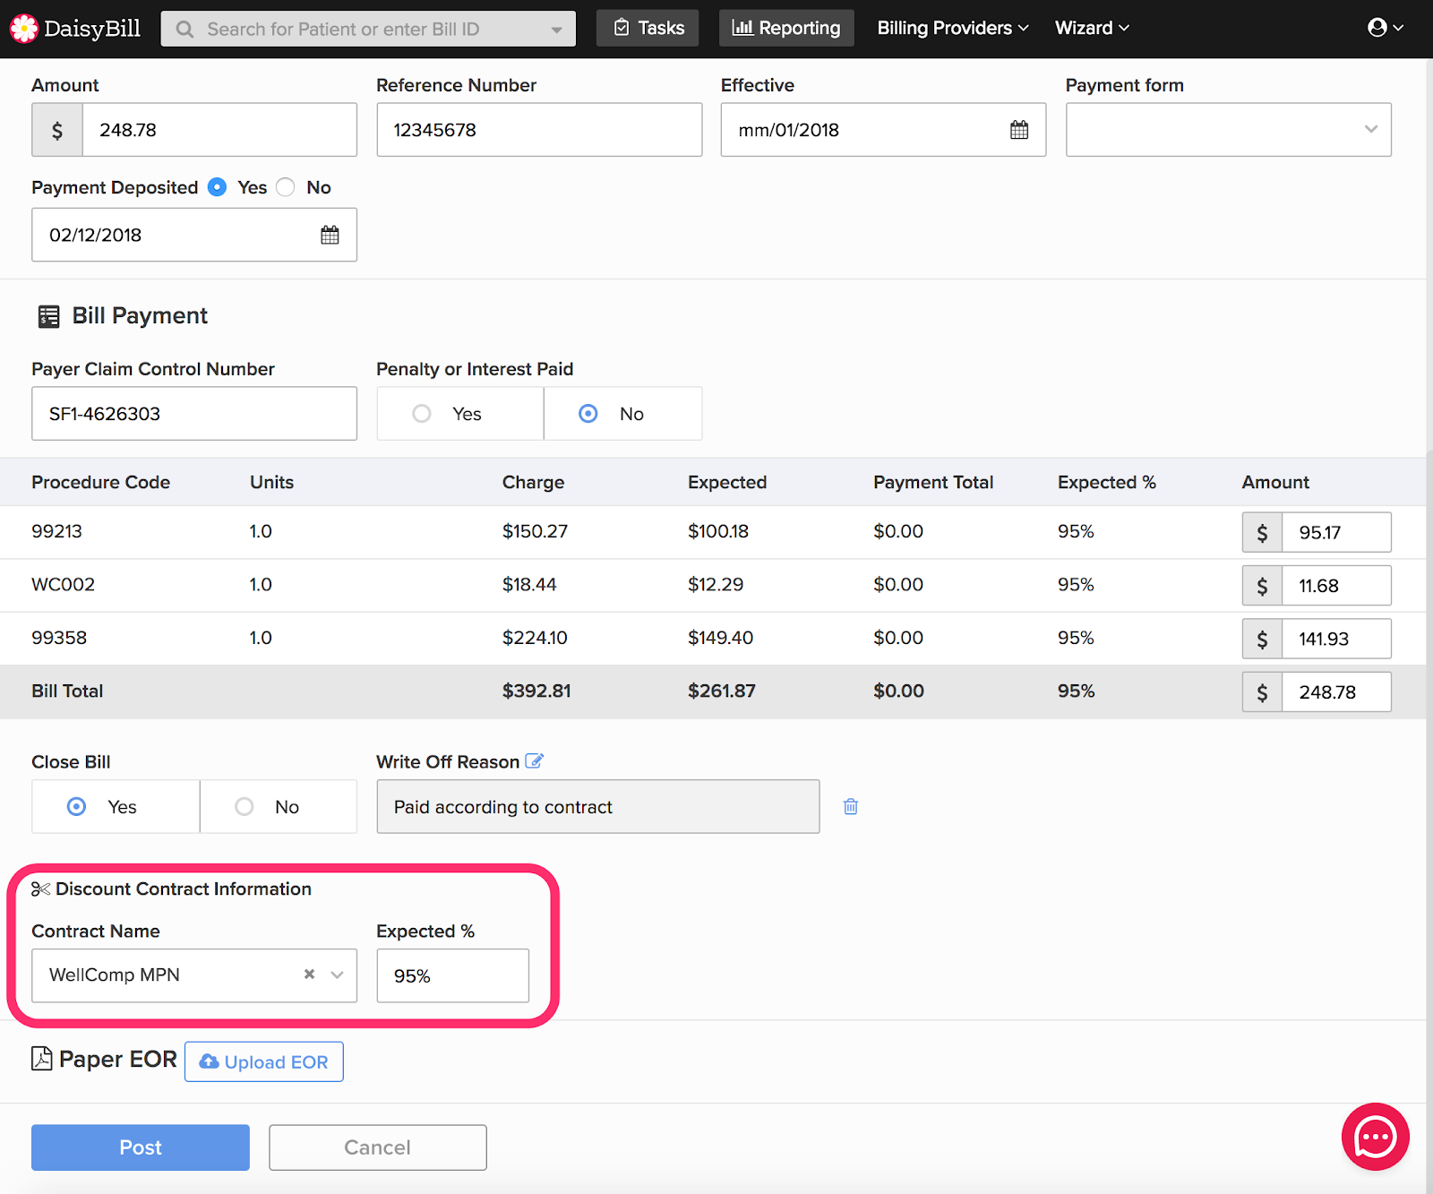
Task: Click the $149.40 expected value
Action: click(x=720, y=638)
